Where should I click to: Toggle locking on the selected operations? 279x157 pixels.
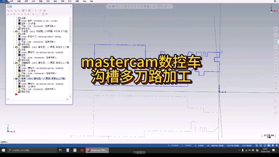click(x=8, y=14)
